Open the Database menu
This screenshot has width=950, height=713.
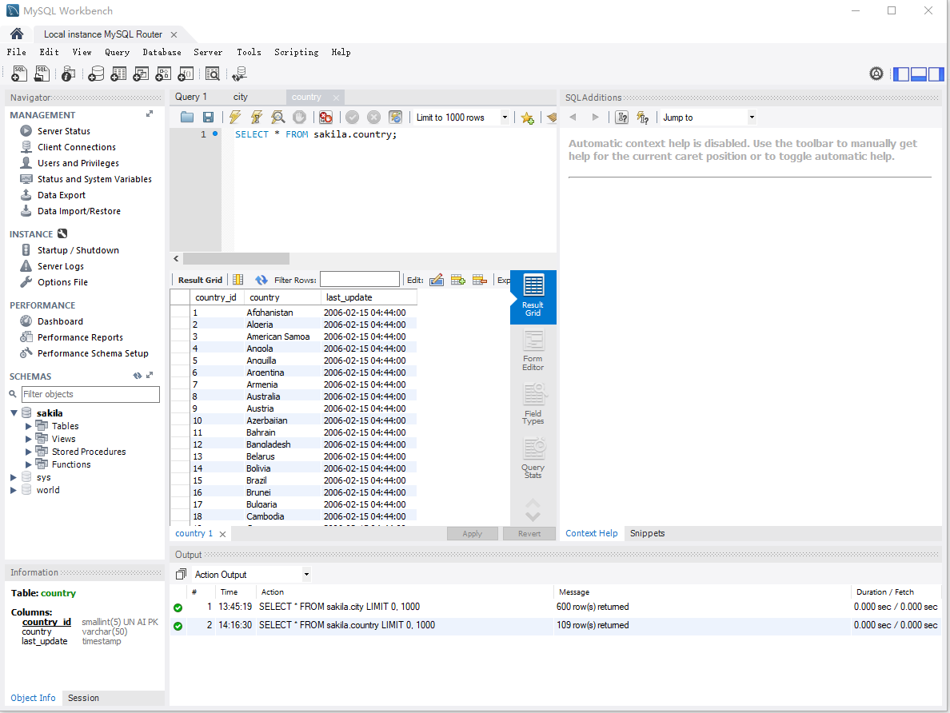pyautogui.click(x=162, y=52)
